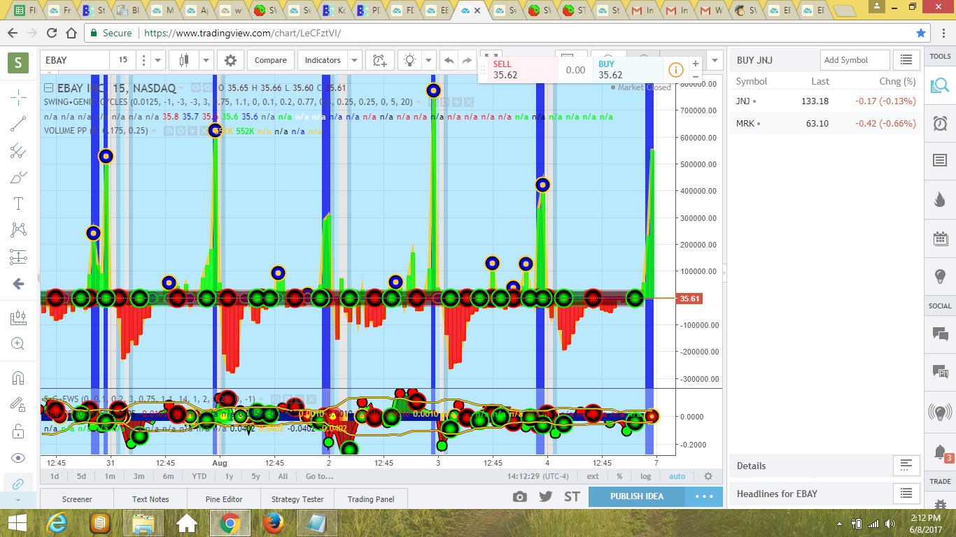This screenshot has width=956, height=537.
Task: Open the Pine Editor tab
Action: 224,499
